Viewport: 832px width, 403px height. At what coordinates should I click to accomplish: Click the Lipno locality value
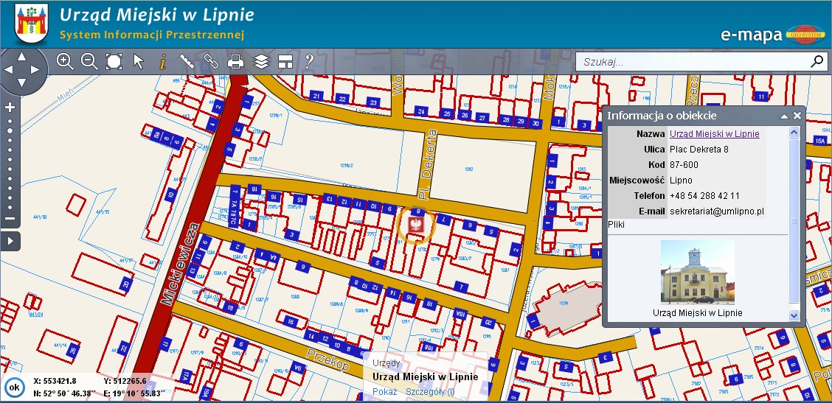tap(681, 181)
